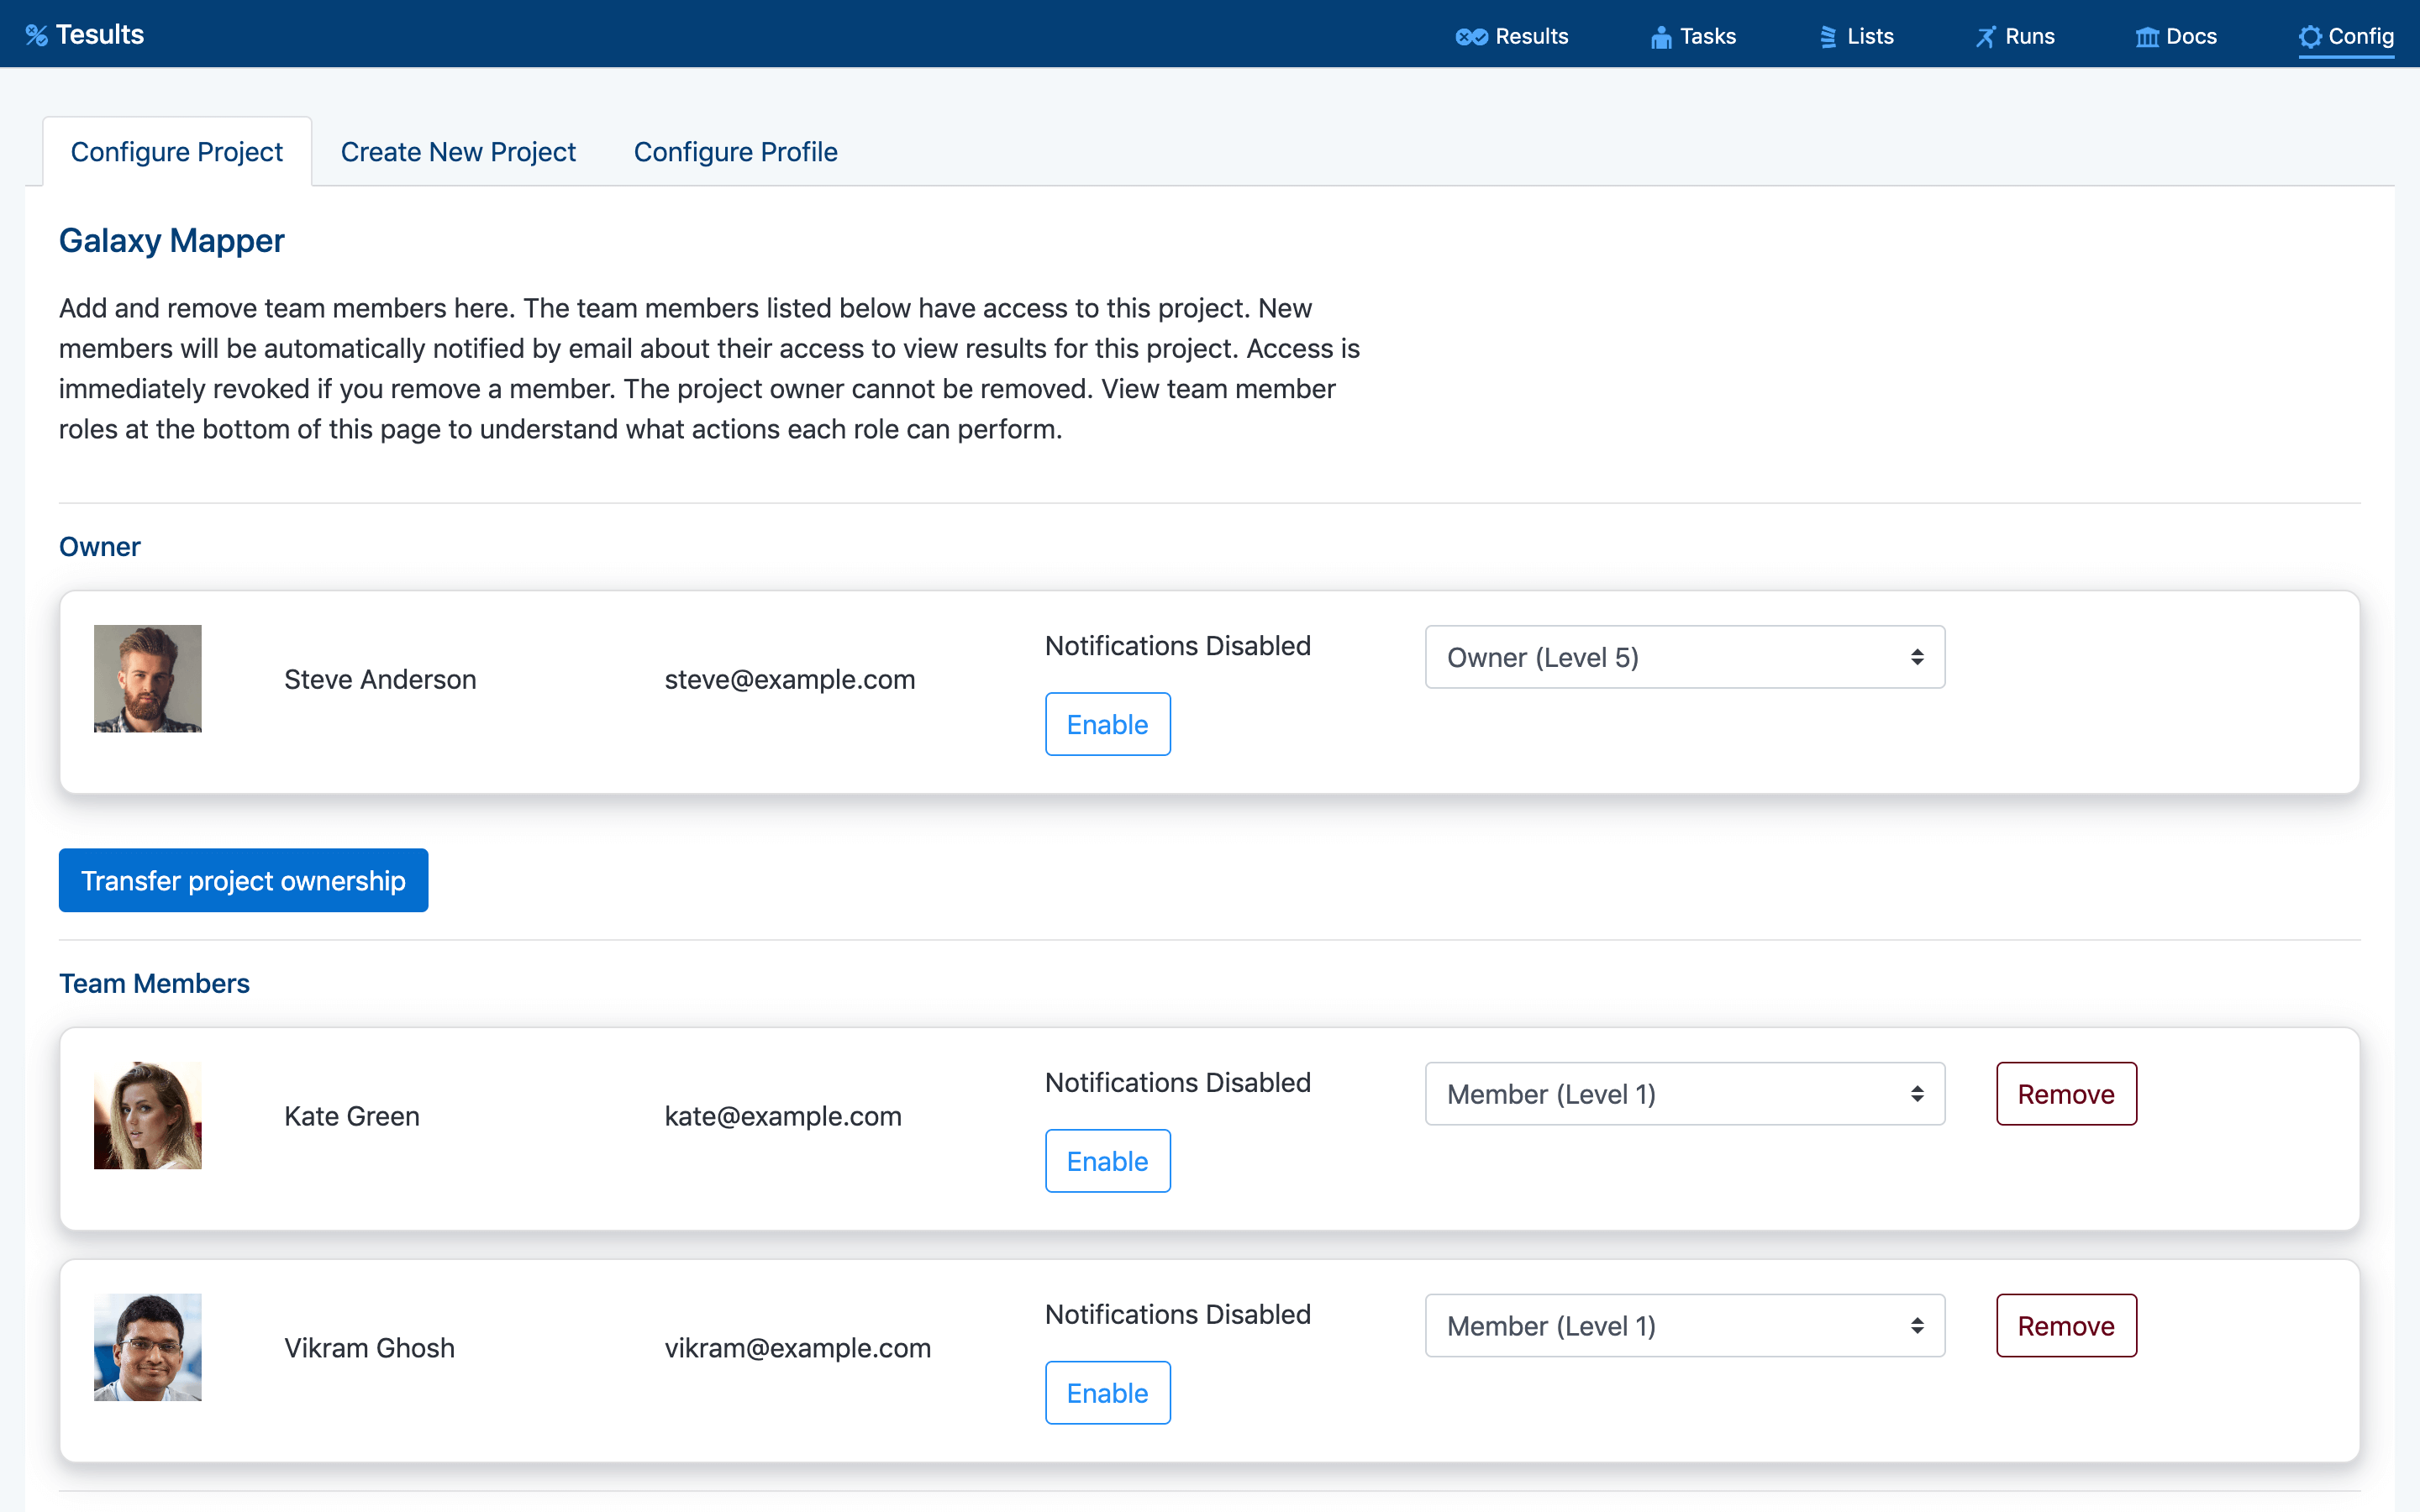This screenshot has width=2420, height=1512.
Task: Click the Owner section heading
Action: (100, 547)
